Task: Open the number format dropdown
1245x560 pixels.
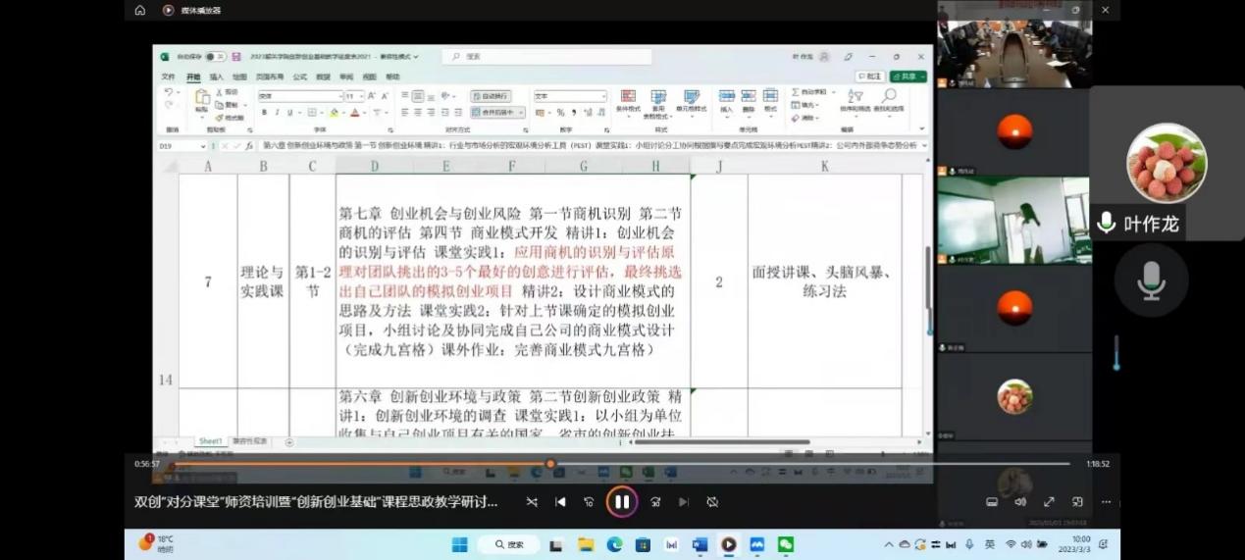Action: pos(602,96)
